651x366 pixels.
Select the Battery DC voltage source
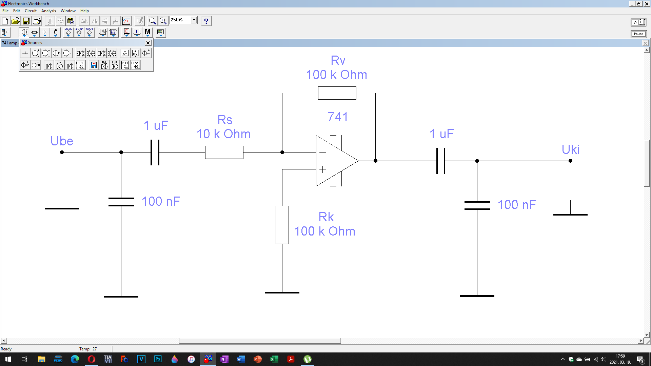click(x=35, y=53)
